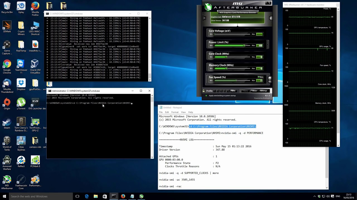Open File Explorer from taskbar

click(x=96, y=196)
